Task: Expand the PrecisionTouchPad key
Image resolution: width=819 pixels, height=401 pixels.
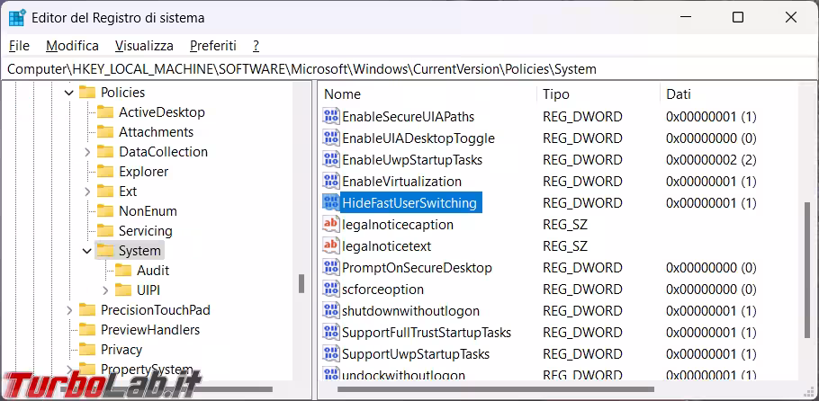Action: pyautogui.click(x=69, y=310)
